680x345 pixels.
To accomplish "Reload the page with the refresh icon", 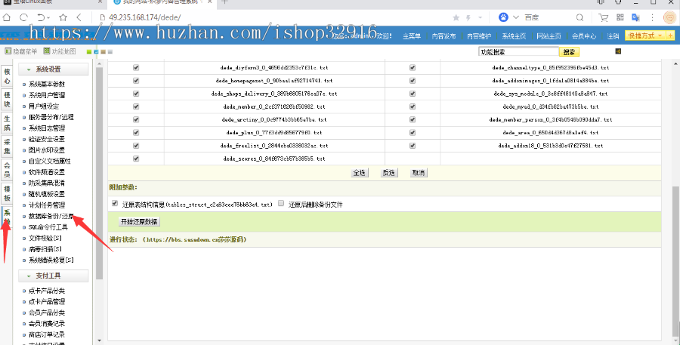I will click(x=23, y=17).
